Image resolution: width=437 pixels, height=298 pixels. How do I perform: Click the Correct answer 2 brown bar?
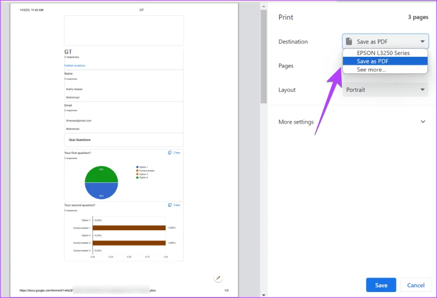[129, 243]
